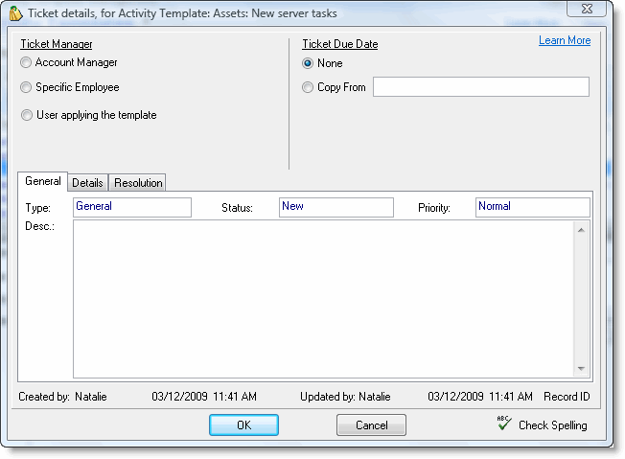Screen dimensions: 625x459
Task: Click the description scrollbar down arrow
Action: 581,369
